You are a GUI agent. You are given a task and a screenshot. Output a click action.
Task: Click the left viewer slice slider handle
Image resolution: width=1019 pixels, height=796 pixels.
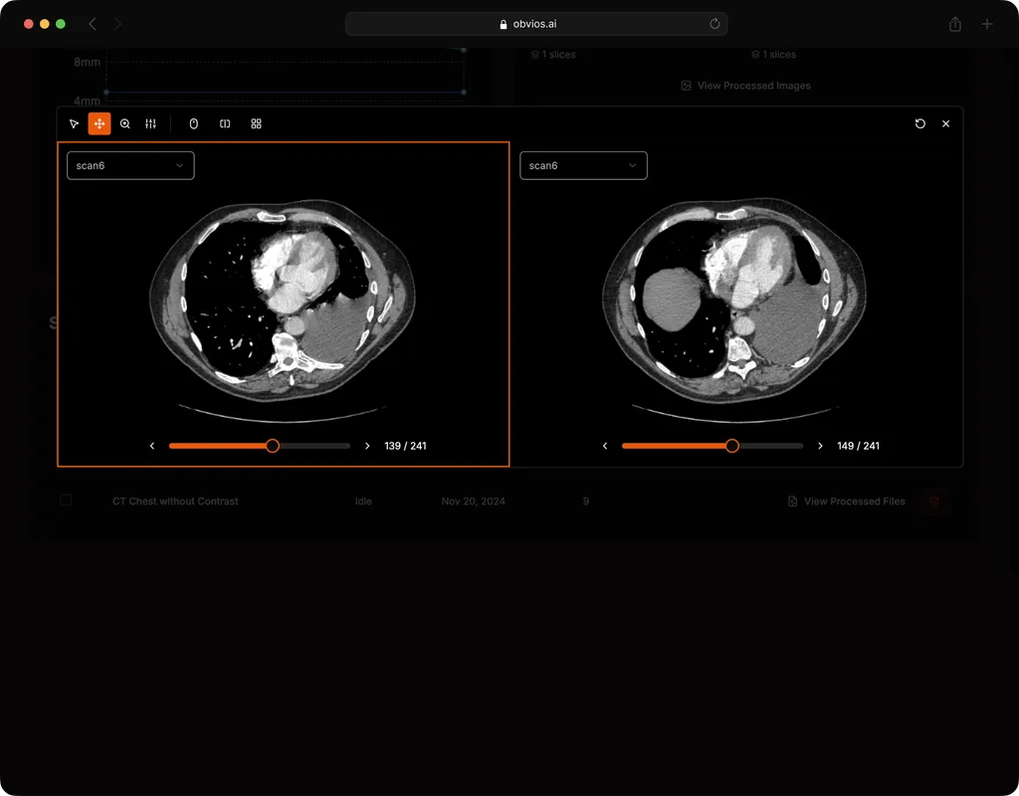[x=273, y=446]
